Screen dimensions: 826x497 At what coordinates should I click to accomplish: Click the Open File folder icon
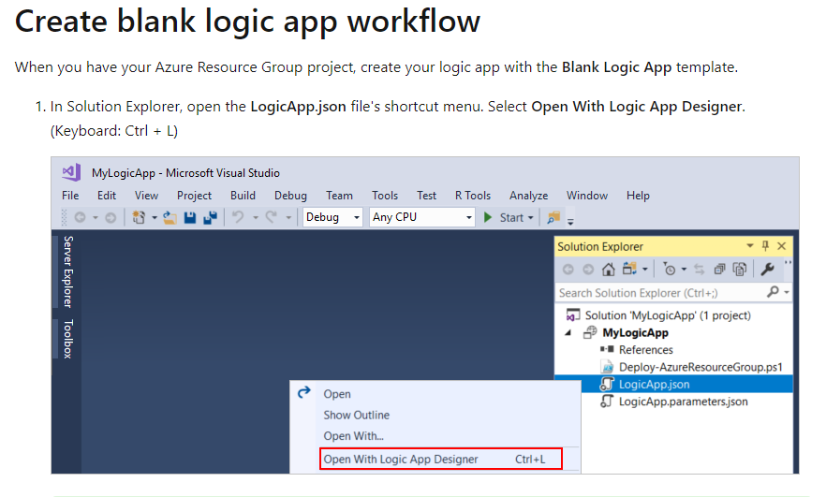coord(170,217)
